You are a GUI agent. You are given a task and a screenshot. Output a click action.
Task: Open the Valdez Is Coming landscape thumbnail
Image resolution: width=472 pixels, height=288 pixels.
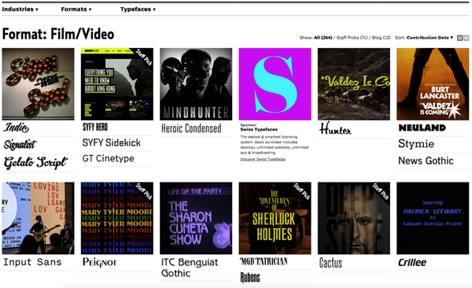click(x=354, y=84)
